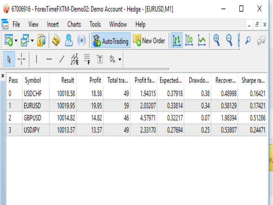The width and height of the screenshot is (273, 205).
Task: Open the Charts menu
Action: pyautogui.click(x=74, y=24)
